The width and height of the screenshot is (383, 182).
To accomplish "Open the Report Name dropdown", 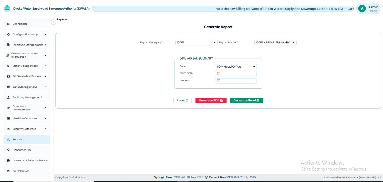I will pos(275,43).
